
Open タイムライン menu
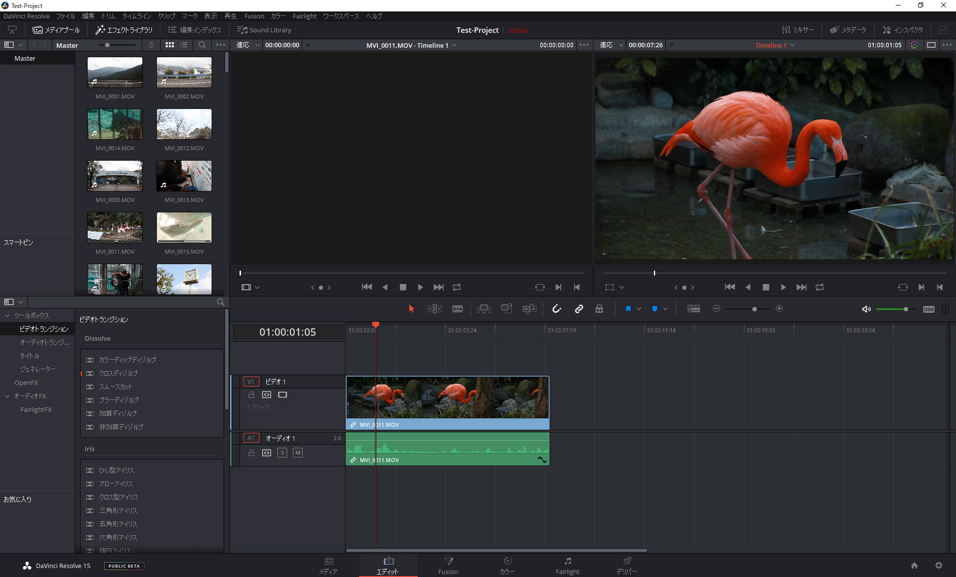tap(136, 16)
